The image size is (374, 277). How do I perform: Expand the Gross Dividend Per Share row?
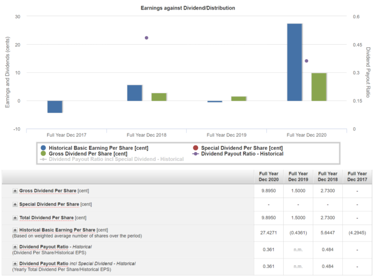click(15, 191)
